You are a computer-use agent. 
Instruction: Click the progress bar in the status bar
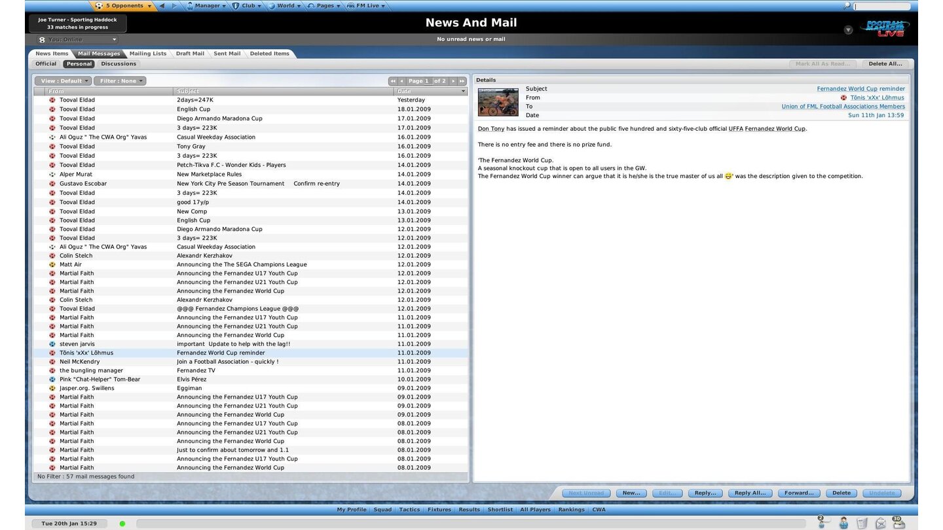pos(471,524)
